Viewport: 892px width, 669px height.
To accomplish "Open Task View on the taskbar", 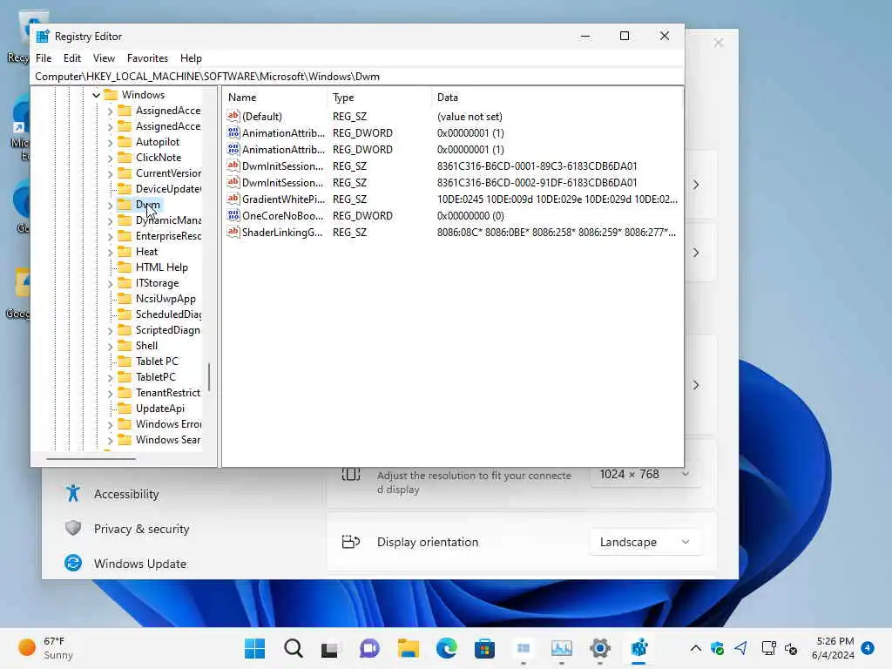I will tap(330, 648).
